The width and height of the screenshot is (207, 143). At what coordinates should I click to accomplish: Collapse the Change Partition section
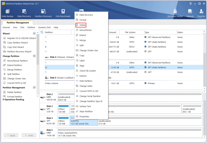(34, 56)
